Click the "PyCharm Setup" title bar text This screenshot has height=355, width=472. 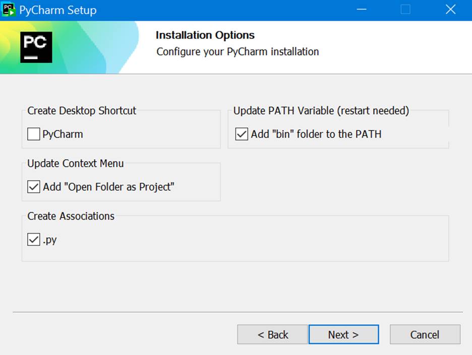coord(57,10)
